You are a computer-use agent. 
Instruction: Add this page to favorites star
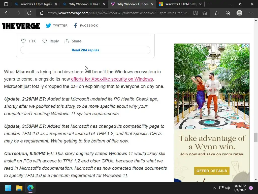[x=205, y=13]
